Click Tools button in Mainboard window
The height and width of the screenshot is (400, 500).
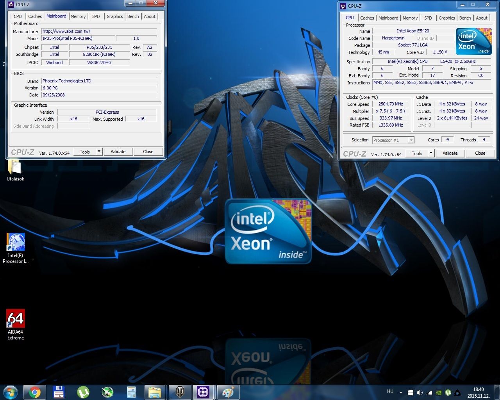[x=85, y=152]
